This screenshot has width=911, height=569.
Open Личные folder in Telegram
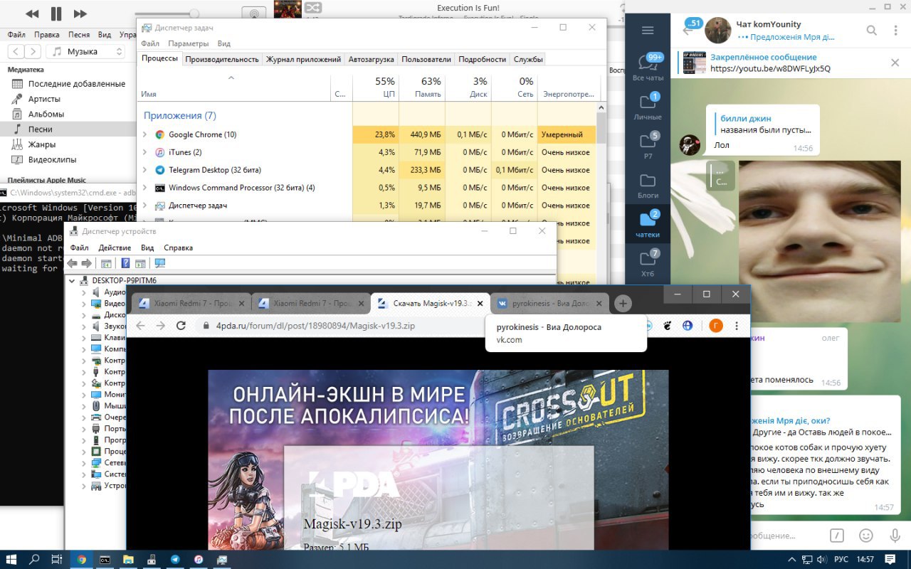[648, 105]
